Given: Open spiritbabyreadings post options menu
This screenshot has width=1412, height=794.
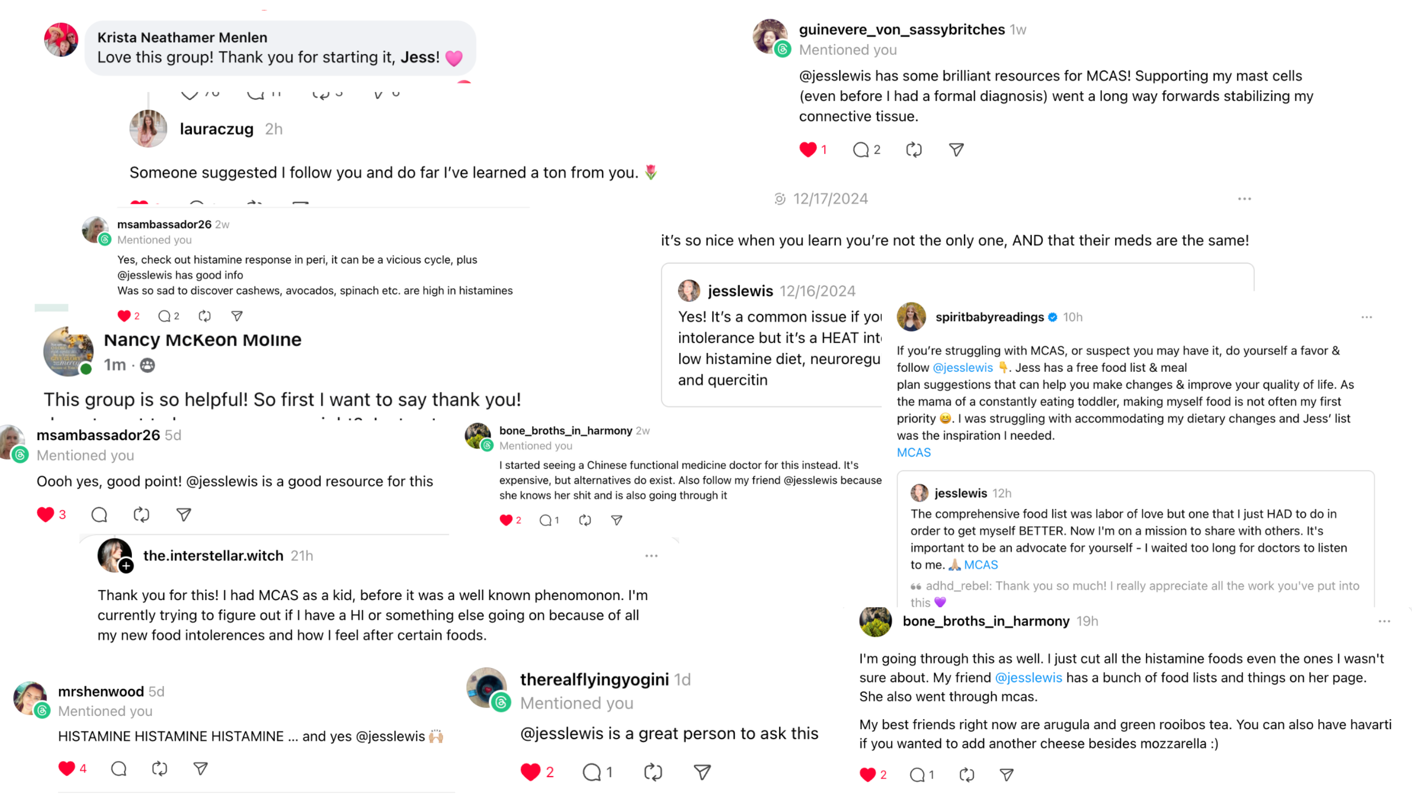Looking at the screenshot, I should (x=1366, y=317).
